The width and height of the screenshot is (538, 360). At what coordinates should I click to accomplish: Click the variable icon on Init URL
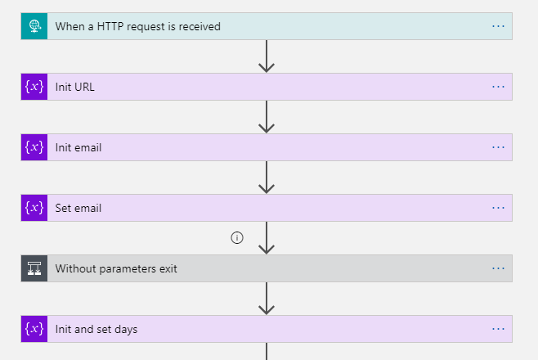(x=34, y=87)
